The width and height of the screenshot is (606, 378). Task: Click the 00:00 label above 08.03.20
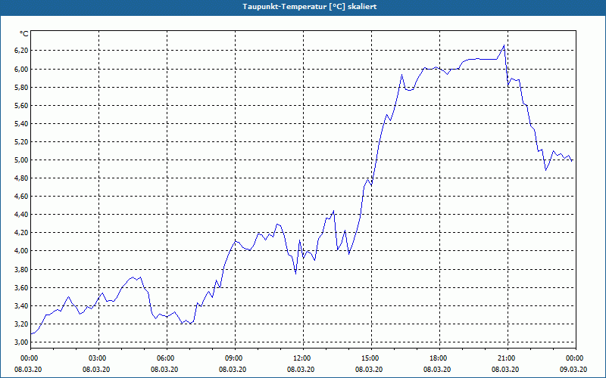(30, 358)
